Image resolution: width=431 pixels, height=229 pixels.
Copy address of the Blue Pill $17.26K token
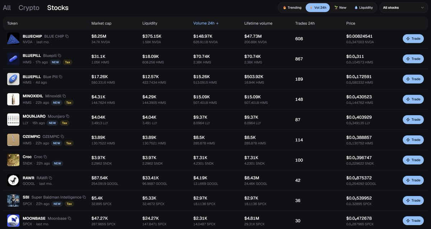point(61,77)
